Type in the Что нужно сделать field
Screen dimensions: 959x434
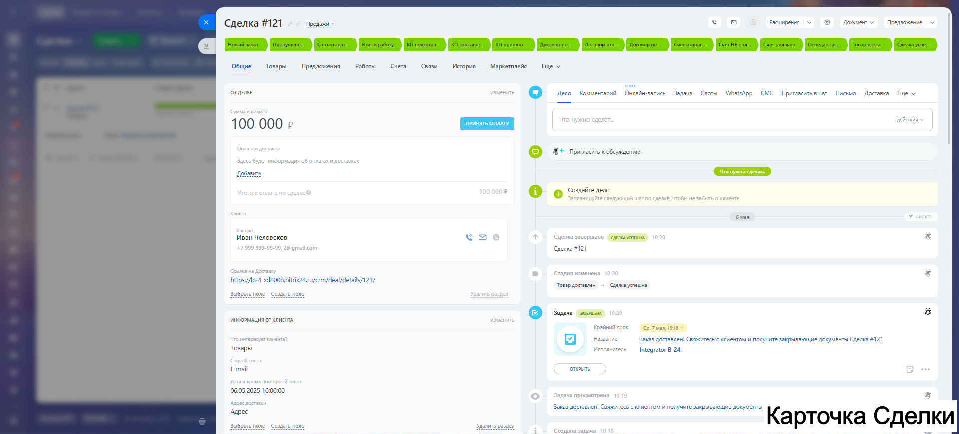(x=724, y=120)
